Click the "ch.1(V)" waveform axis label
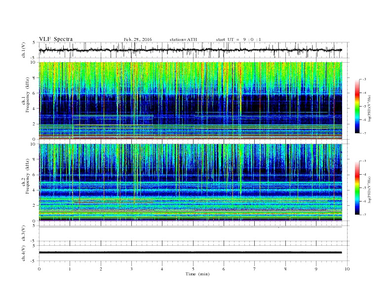 coord(24,50)
